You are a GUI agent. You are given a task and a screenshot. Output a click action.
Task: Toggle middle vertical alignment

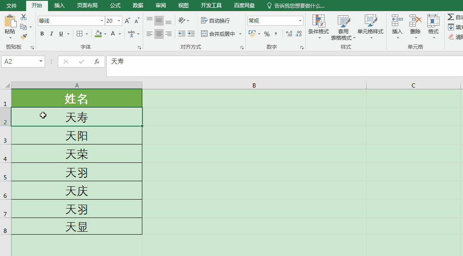[x=159, y=20]
